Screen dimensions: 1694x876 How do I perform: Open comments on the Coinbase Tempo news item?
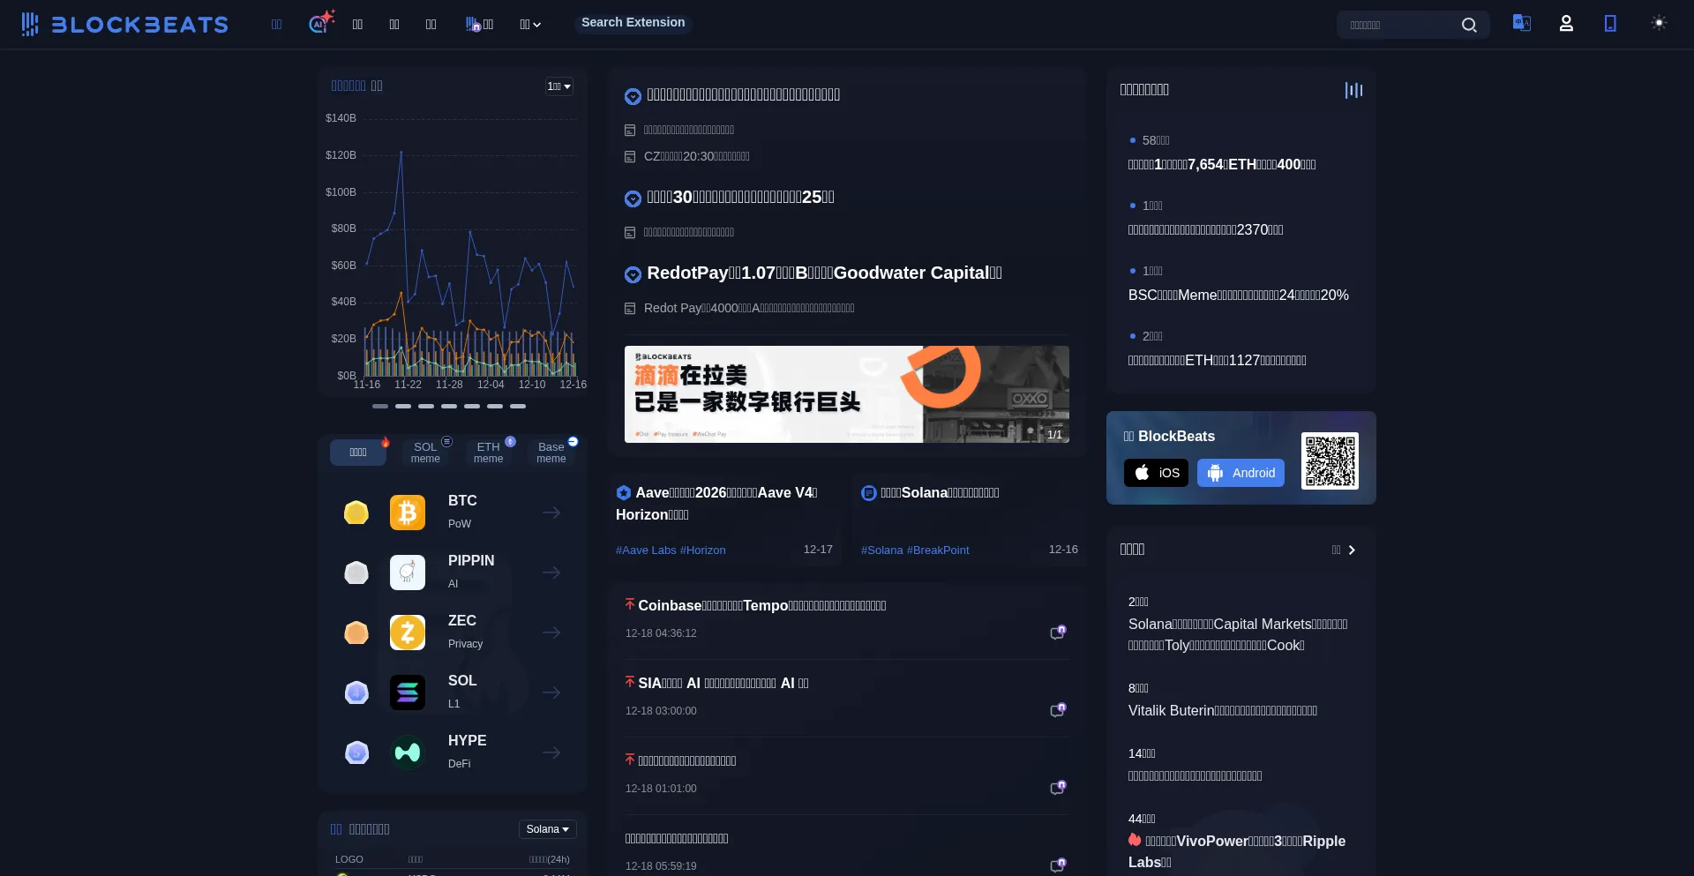tap(1057, 633)
